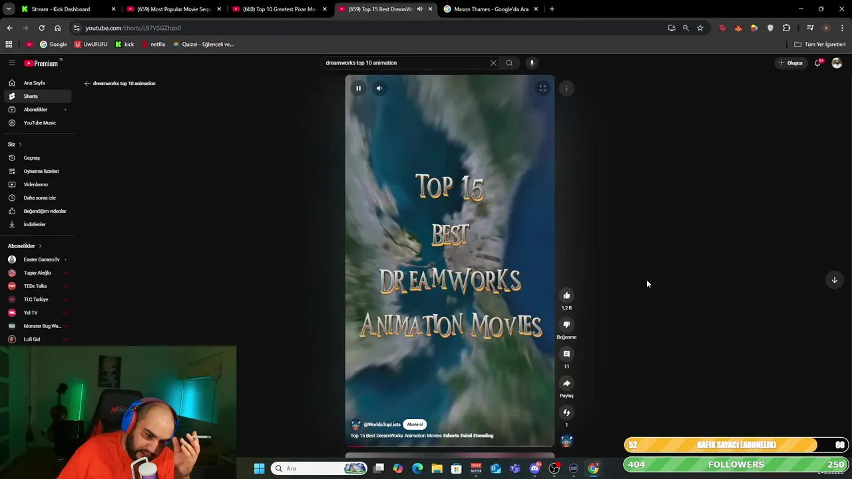The height and width of the screenshot is (479, 852).
Task: Start voice search with microphone
Action: click(x=531, y=63)
